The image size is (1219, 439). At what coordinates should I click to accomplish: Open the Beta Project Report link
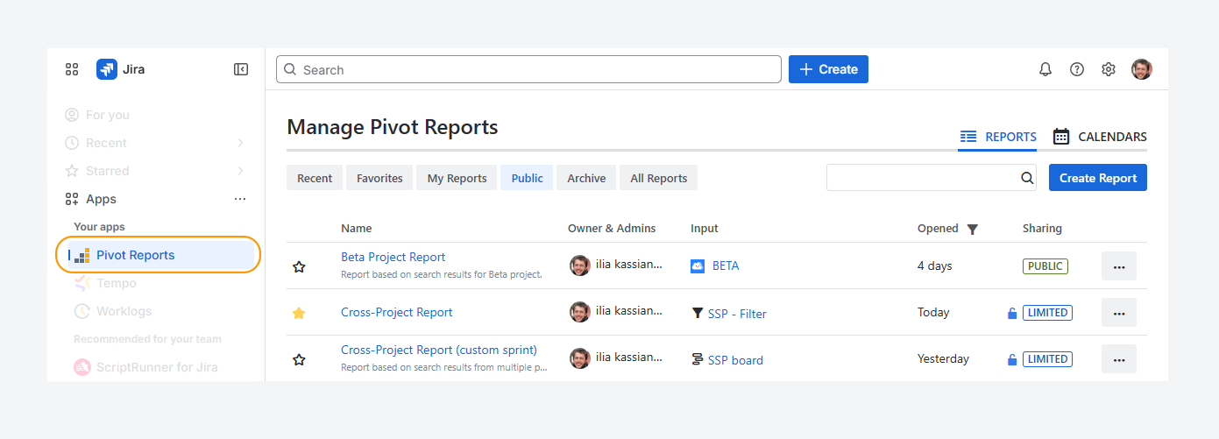(393, 257)
